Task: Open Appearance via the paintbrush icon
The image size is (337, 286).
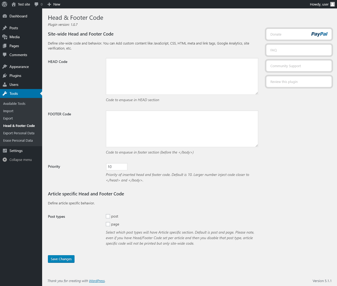Action: [x=5, y=67]
